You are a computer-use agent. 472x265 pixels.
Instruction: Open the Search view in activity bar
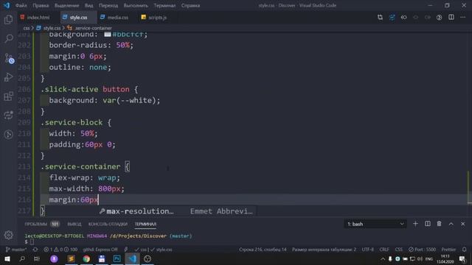click(x=8, y=38)
